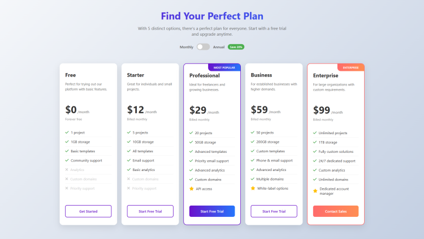The height and width of the screenshot is (239, 424).
Task: Select the Annual billing label
Action: pos(219,47)
